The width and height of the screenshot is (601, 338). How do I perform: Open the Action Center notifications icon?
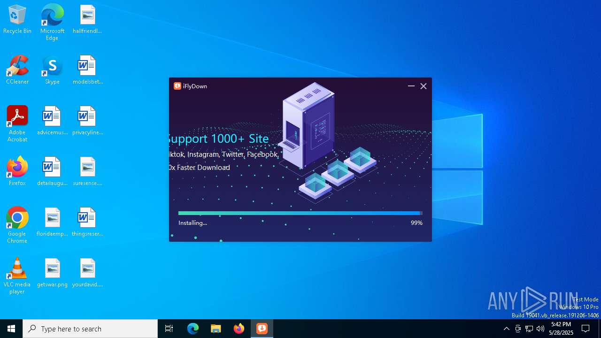(x=586, y=329)
